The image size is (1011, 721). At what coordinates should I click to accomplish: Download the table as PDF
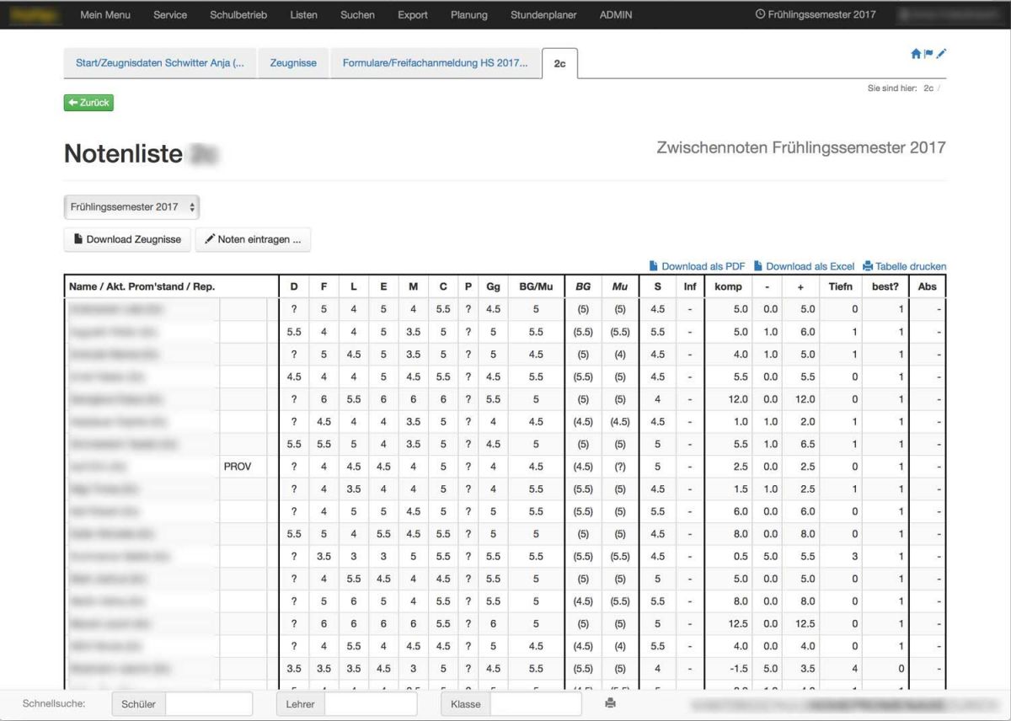point(698,266)
